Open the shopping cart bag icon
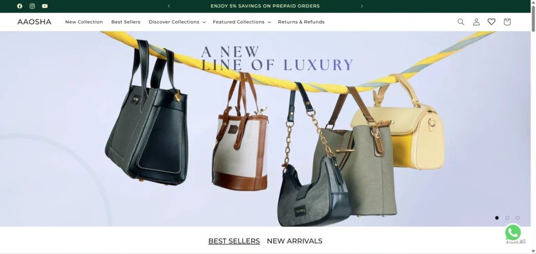The image size is (536, 254). (x=507, y=22)
